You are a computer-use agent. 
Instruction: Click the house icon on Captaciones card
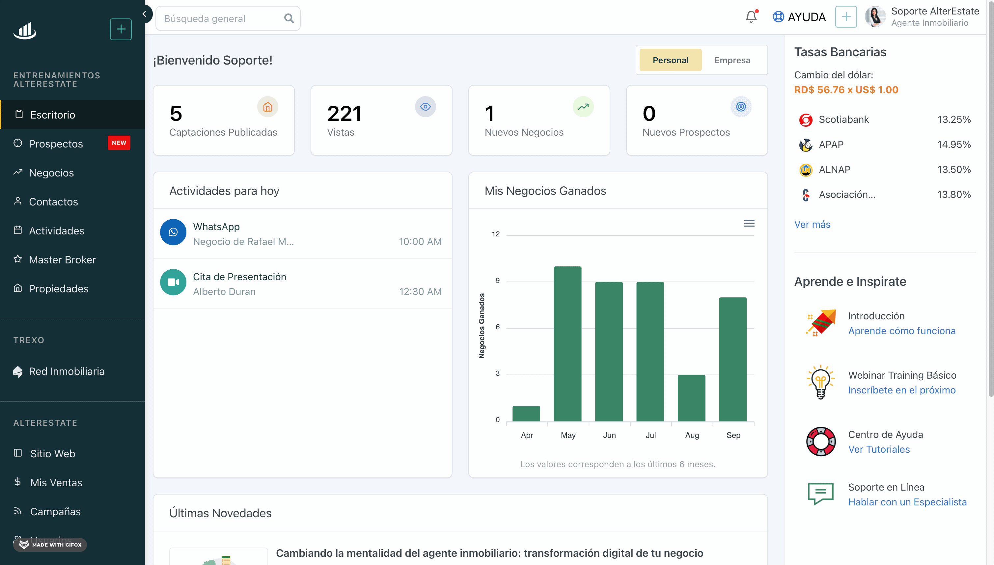click(268, 107)
